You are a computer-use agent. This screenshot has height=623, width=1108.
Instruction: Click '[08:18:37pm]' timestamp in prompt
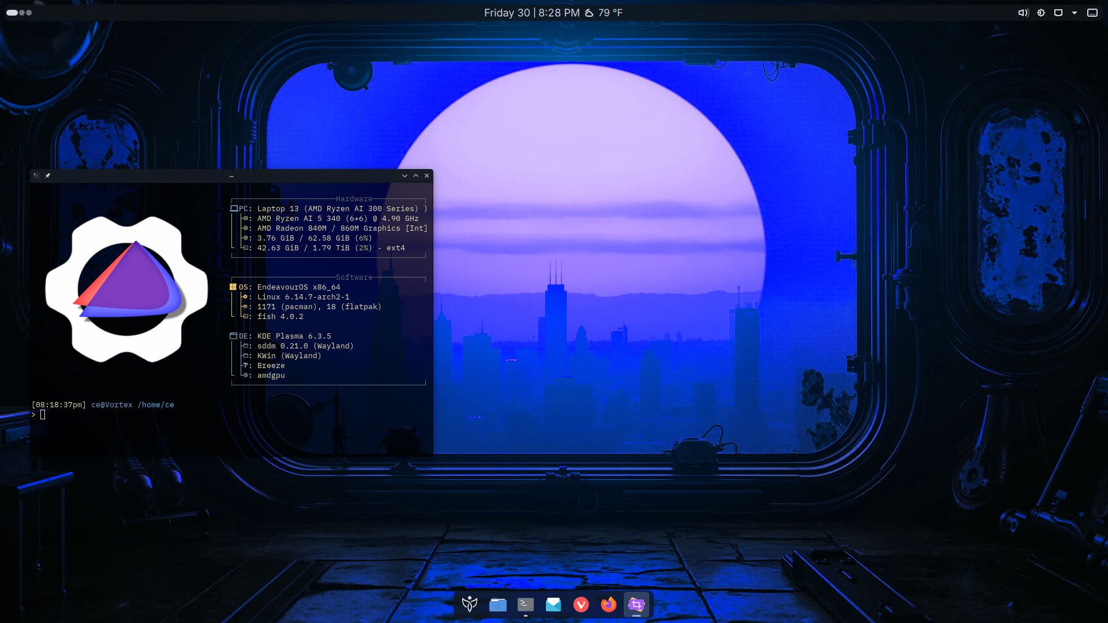(x=59, y=405)
